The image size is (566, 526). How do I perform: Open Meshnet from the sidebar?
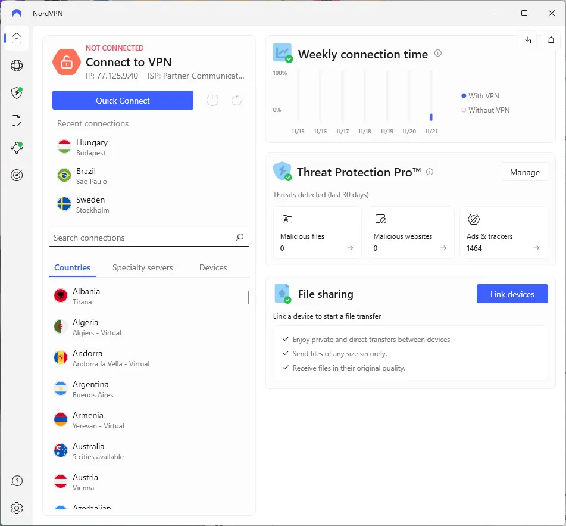(x=16, y=148)
